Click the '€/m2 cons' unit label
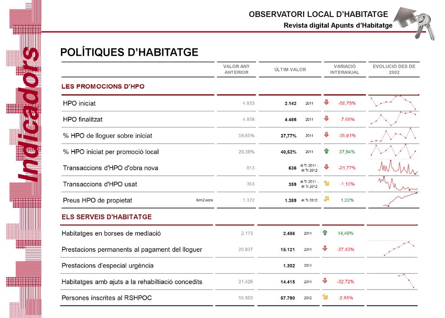The width and height of the screenshot is (445, 318). coord(204,200)
